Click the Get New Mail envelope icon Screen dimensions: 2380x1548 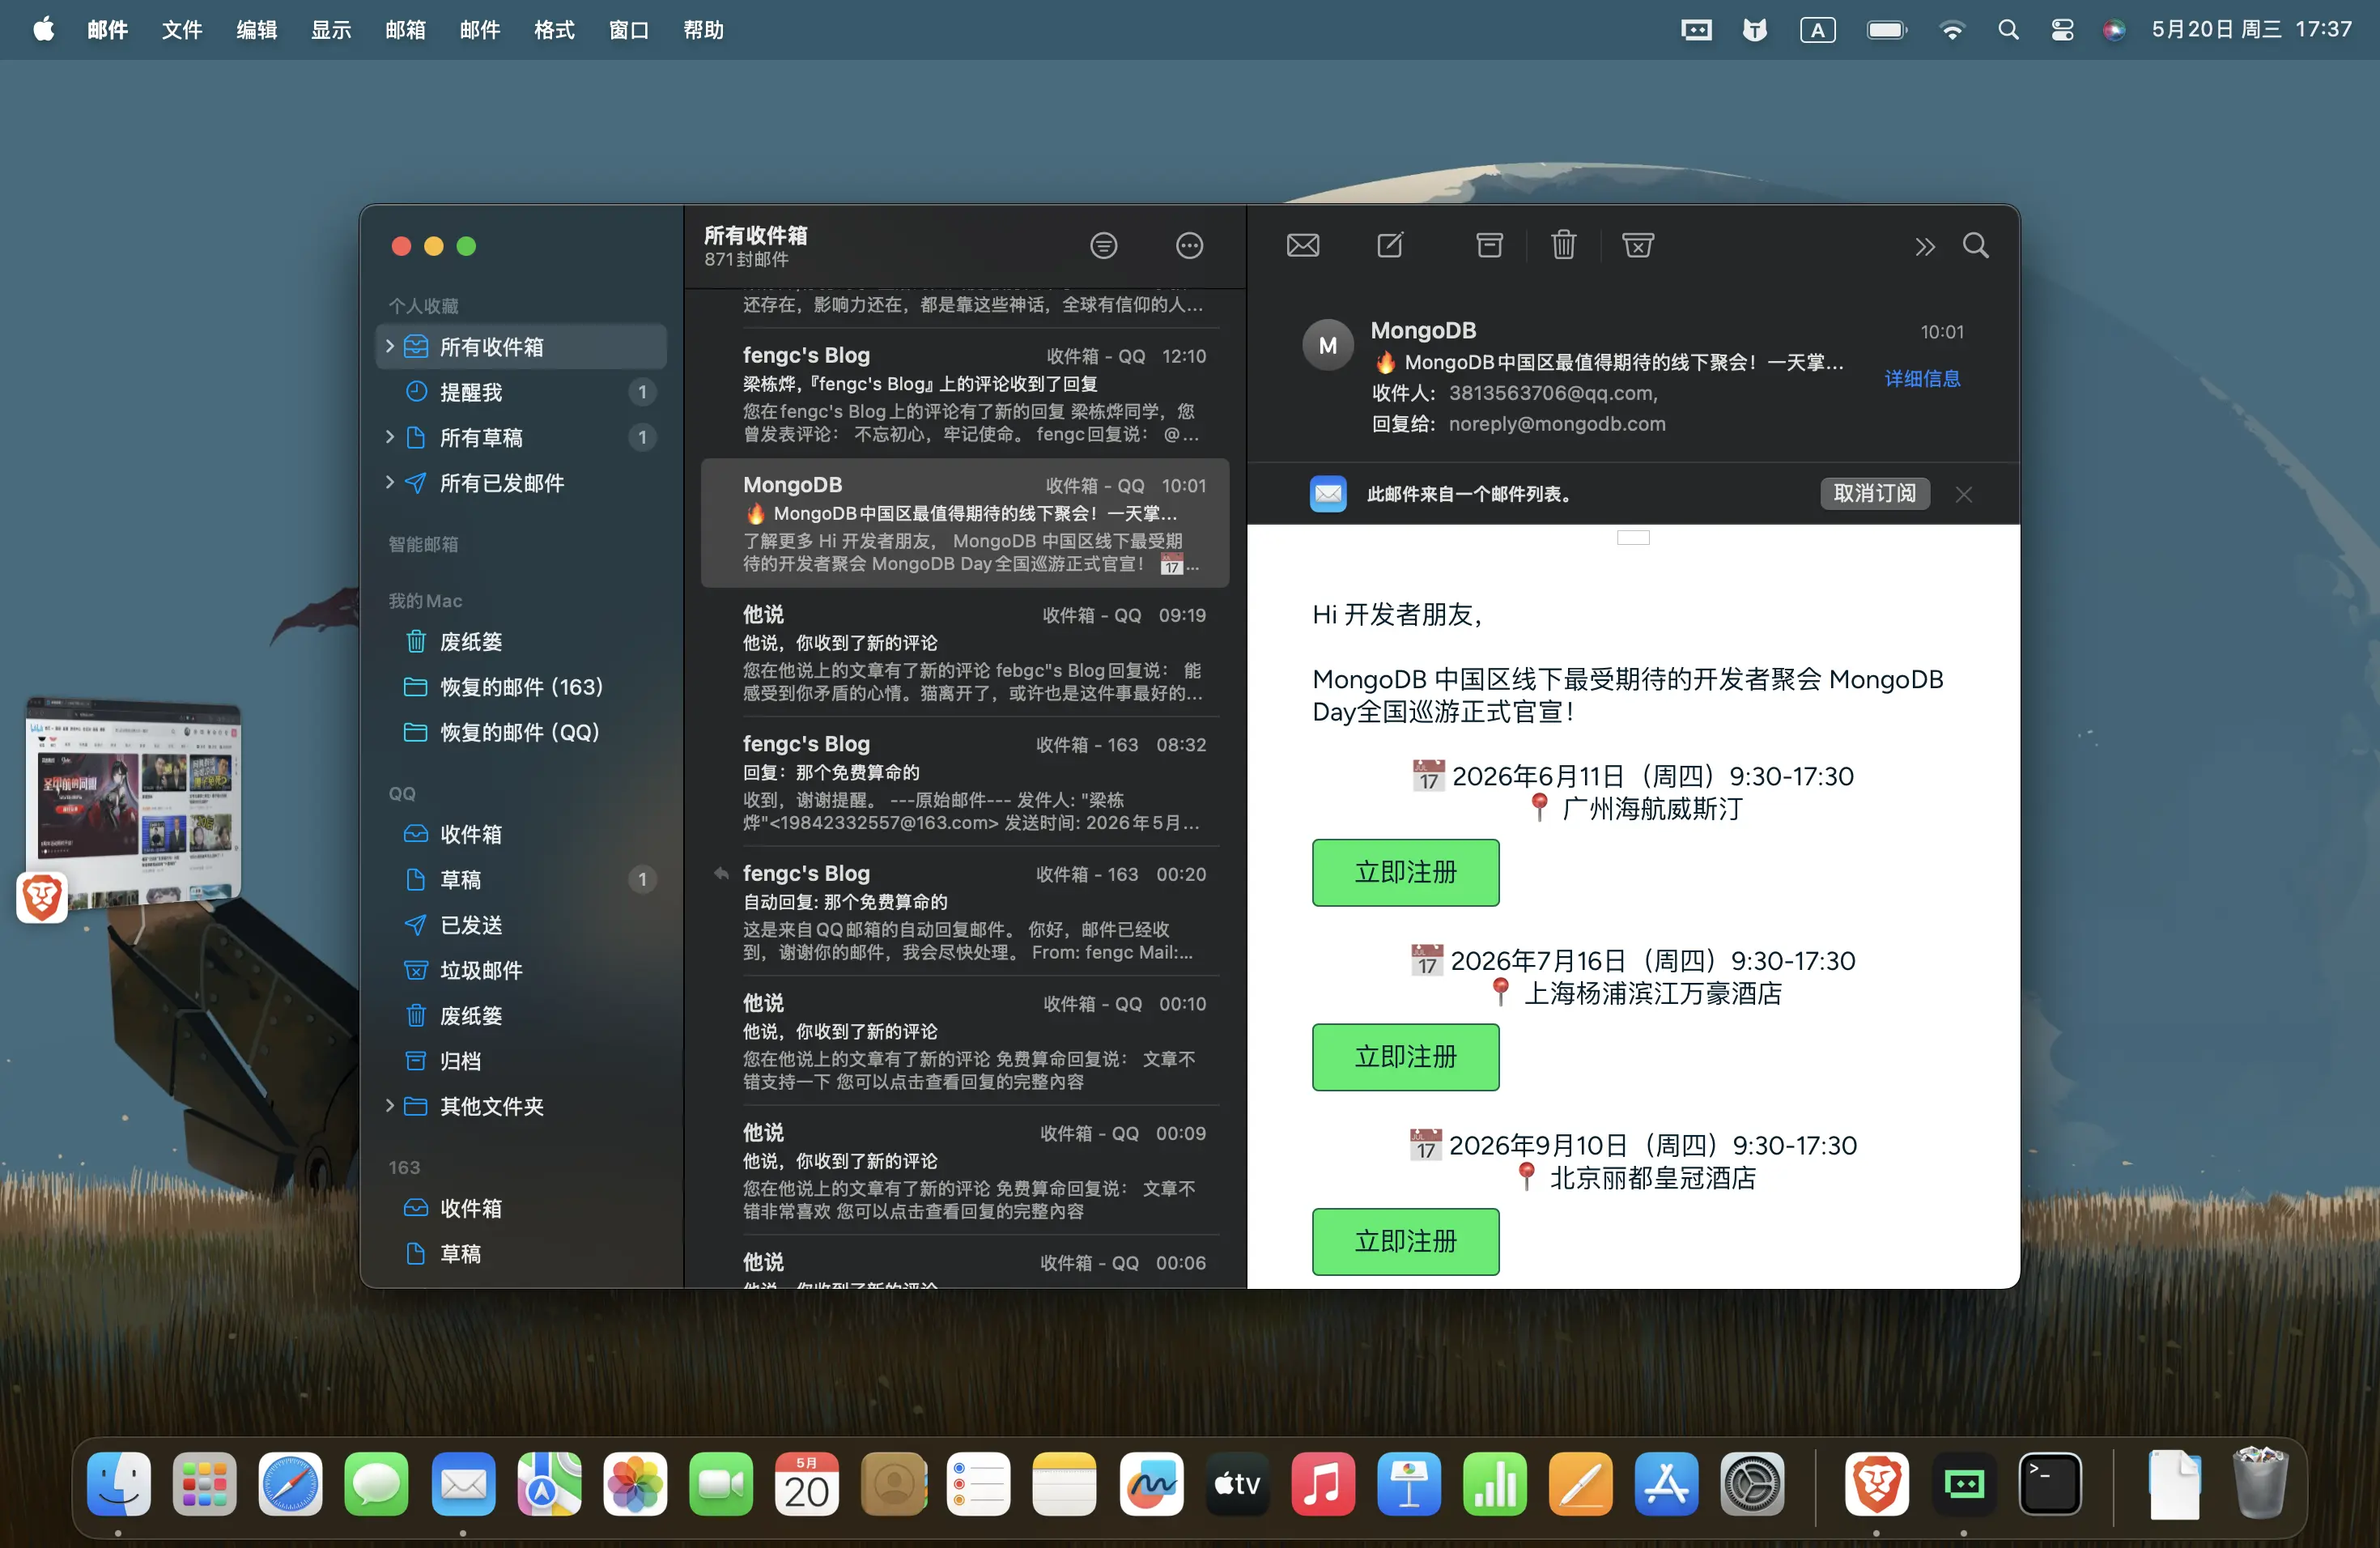coord(1302,245)
